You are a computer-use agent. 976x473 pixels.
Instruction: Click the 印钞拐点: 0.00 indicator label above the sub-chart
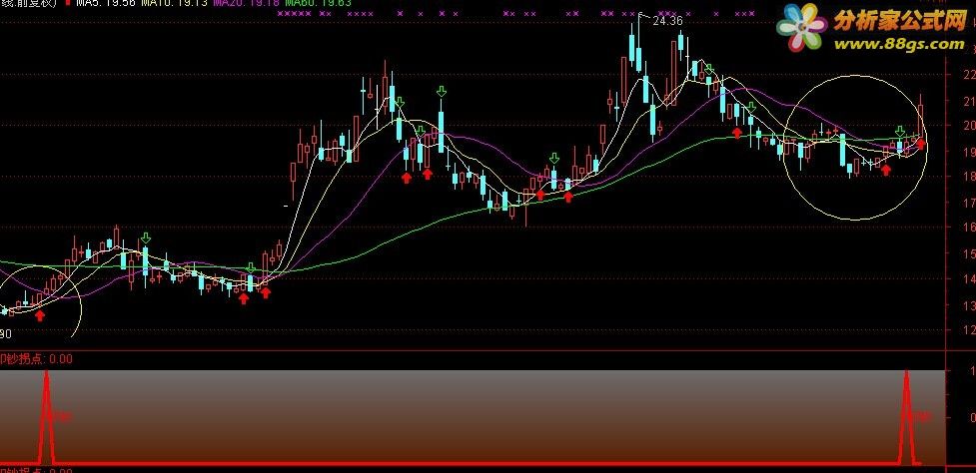point(36,358)
